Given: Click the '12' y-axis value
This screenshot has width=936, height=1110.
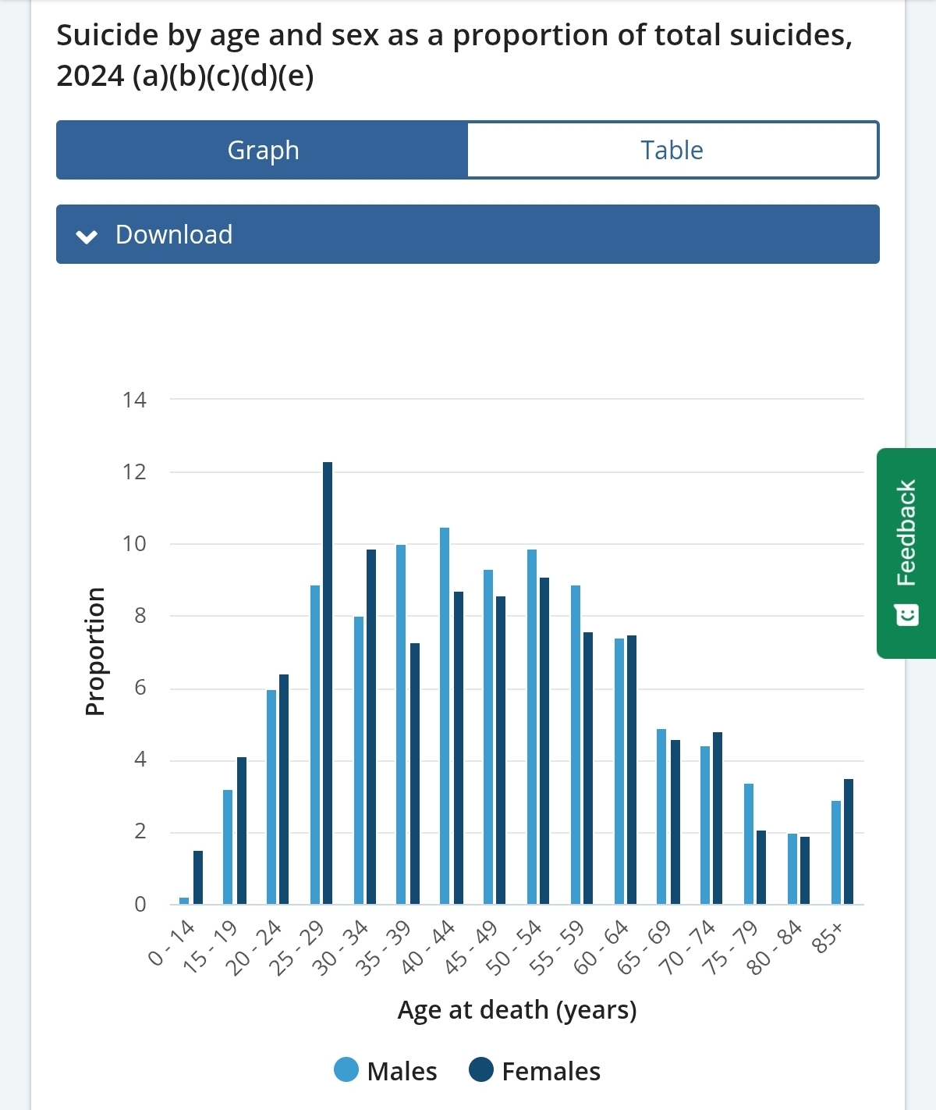Looking at the screenshot, I should [134, 471].
